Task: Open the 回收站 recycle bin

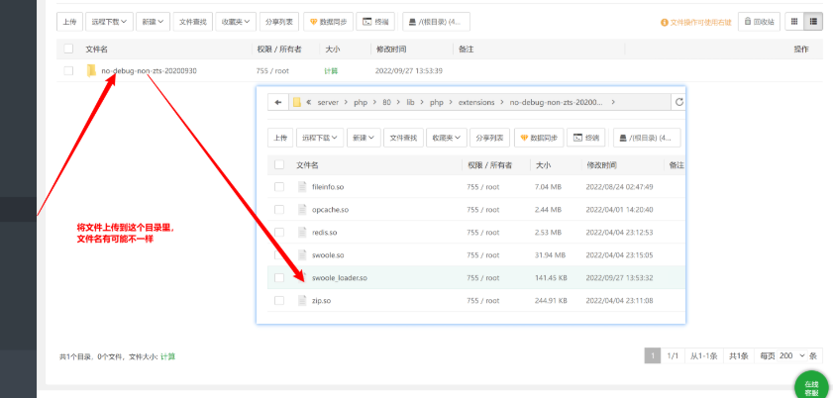Action: 759,22
